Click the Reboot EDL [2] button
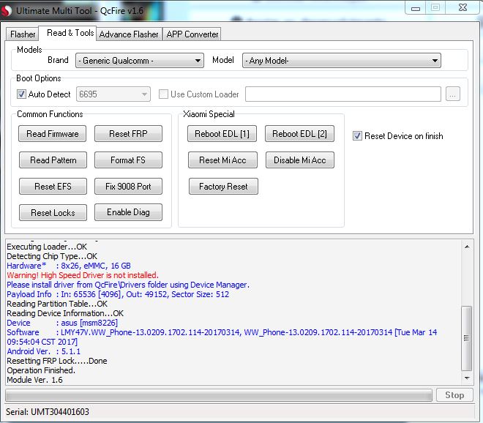Screen dimensions: 483x423 299,134
